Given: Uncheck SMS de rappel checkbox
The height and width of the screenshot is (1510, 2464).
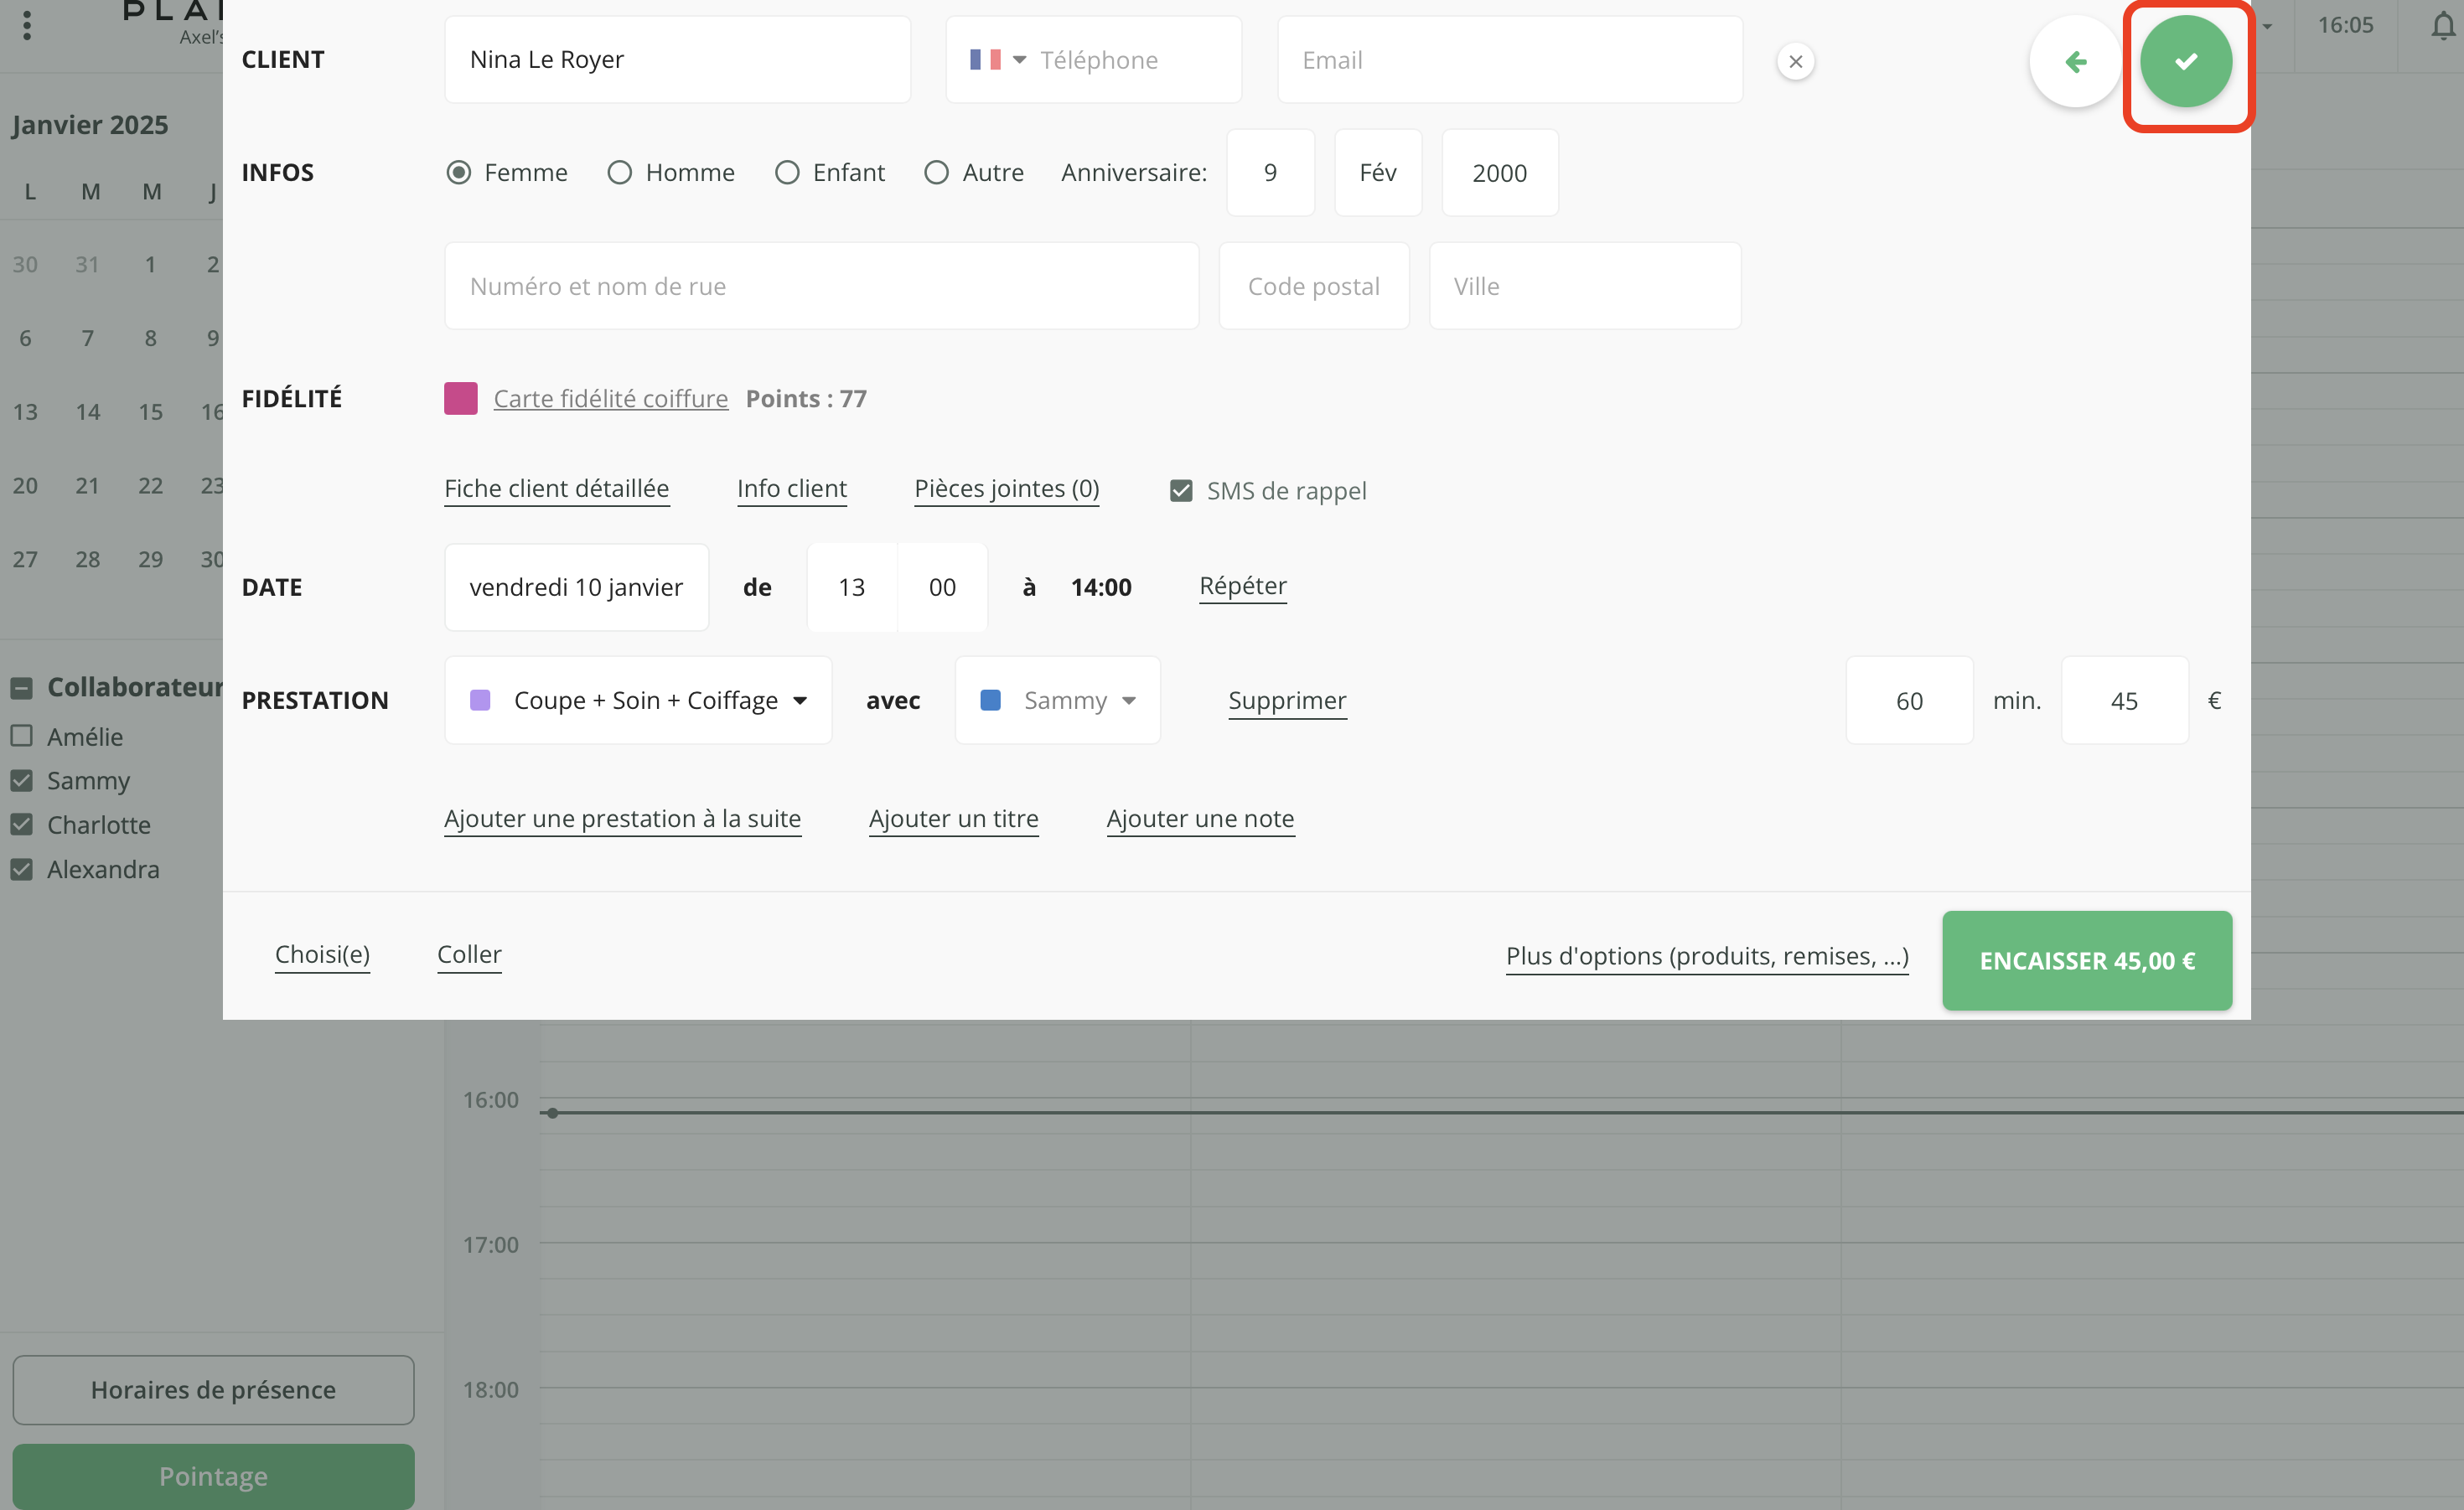Looking at the screenshot, I should [x=1180, y=490].
